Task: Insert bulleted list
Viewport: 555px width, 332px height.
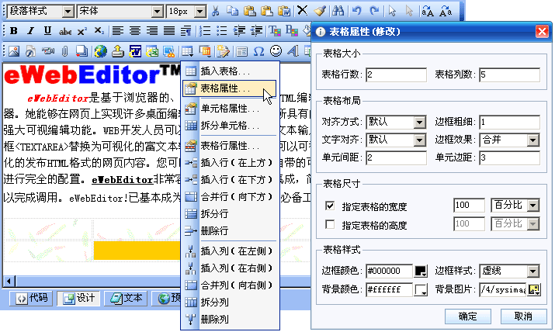Action: [x=222, y=31]
